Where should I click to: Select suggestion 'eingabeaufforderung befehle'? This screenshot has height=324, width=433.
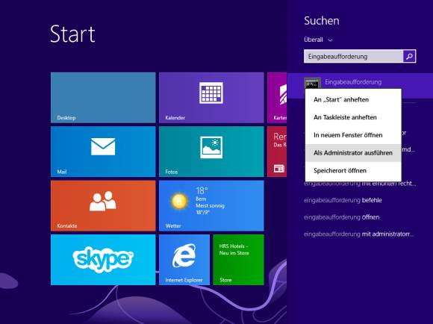pyautogui.click(x=343, y=200)
